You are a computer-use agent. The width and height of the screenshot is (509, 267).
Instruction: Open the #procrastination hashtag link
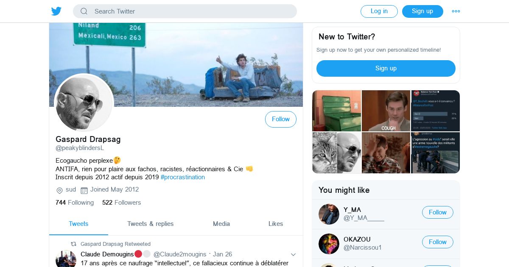coord(183,177)
